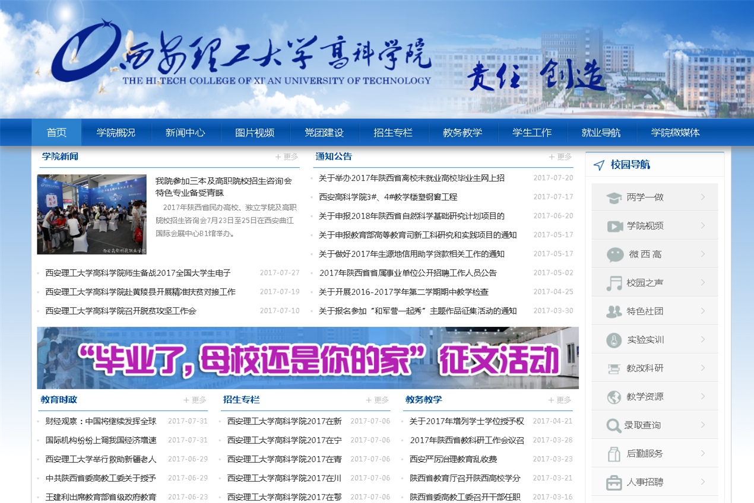Click the magnifier icon beside 录取查询
This screenshot has height=503, width=754.
(x=614, y=425)
